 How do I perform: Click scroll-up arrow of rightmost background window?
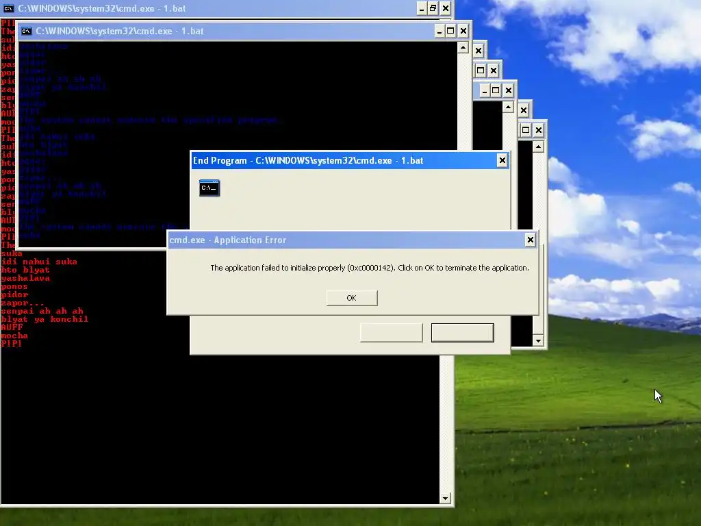pyautogui.click(x=538, y=147)
